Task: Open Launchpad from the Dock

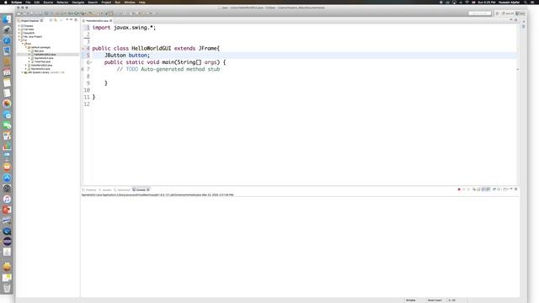Action: (x=7, y=30)
